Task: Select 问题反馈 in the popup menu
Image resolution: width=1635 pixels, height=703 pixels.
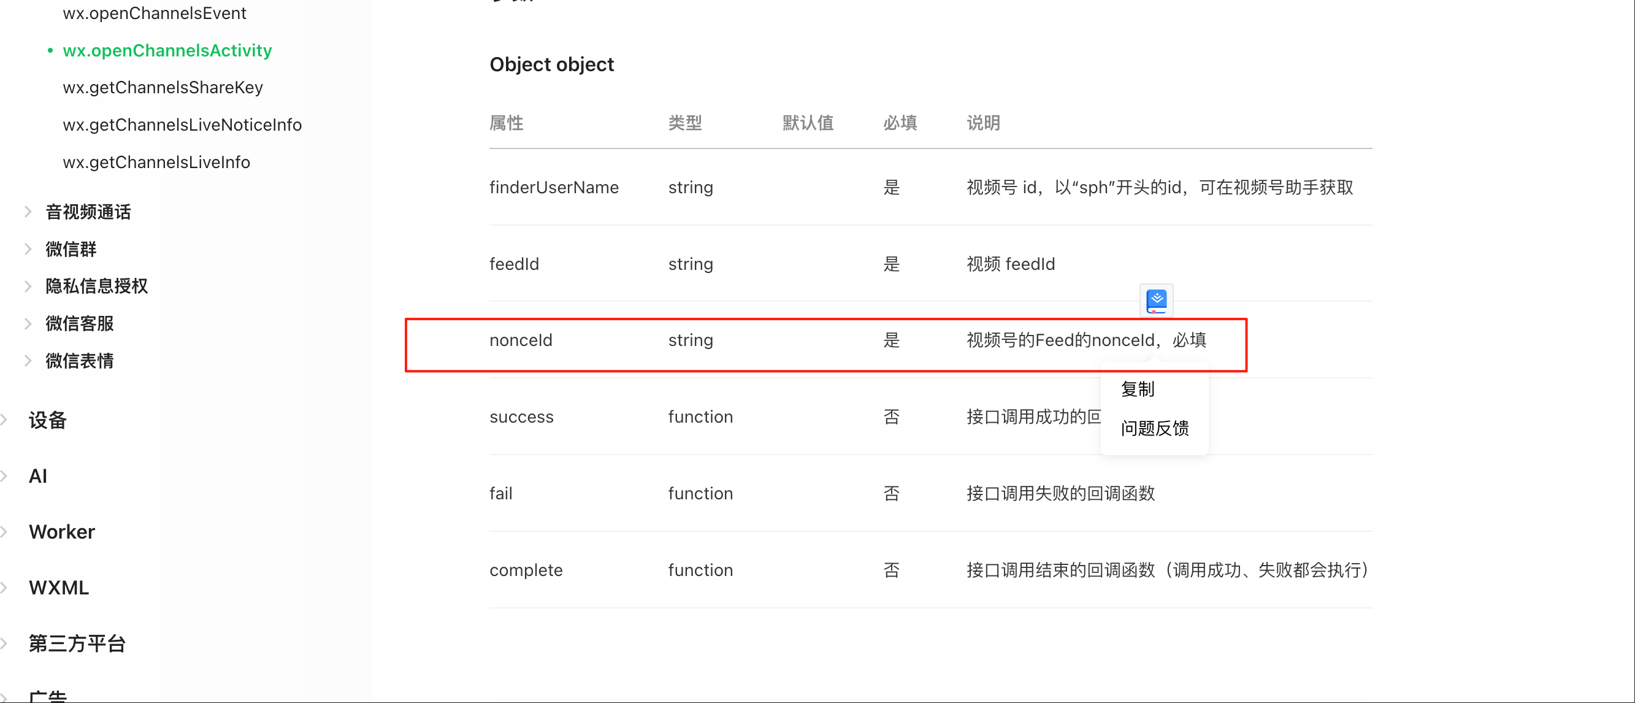Action: click(1154, 428)
